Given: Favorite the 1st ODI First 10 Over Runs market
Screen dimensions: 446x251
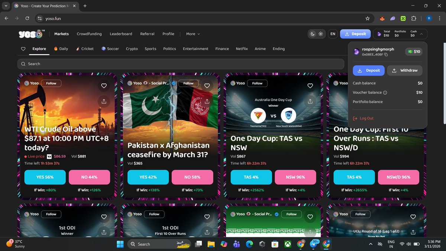Looking at the screenshot, I should (207, 217).
